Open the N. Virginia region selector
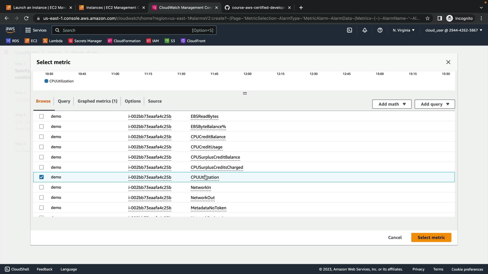Viewport: 488px width, 274px height. (x=403, y=30)
